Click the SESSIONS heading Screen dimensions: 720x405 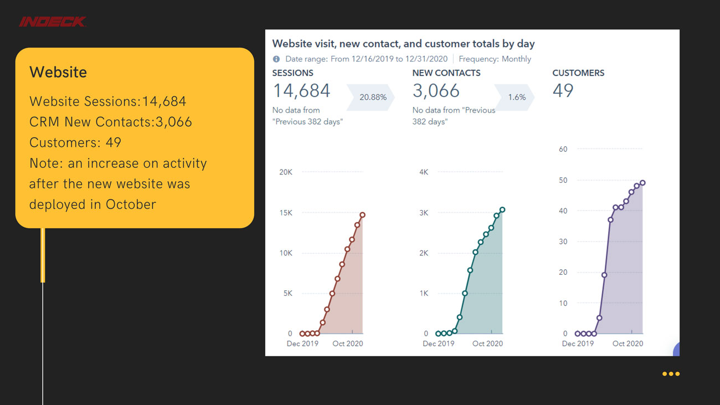pyautogui.click(x=292, y=73)
